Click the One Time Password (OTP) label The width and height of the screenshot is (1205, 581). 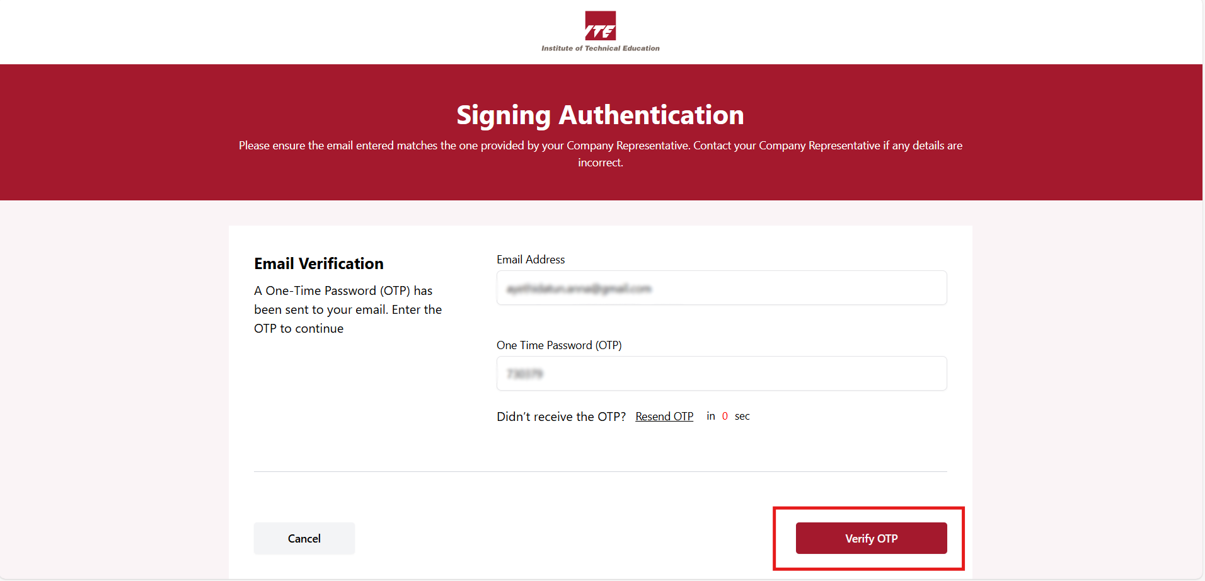pyautogui.click(x=559, y=345)
